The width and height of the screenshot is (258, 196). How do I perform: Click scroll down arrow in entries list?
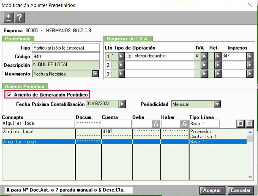tap(250, 177)
